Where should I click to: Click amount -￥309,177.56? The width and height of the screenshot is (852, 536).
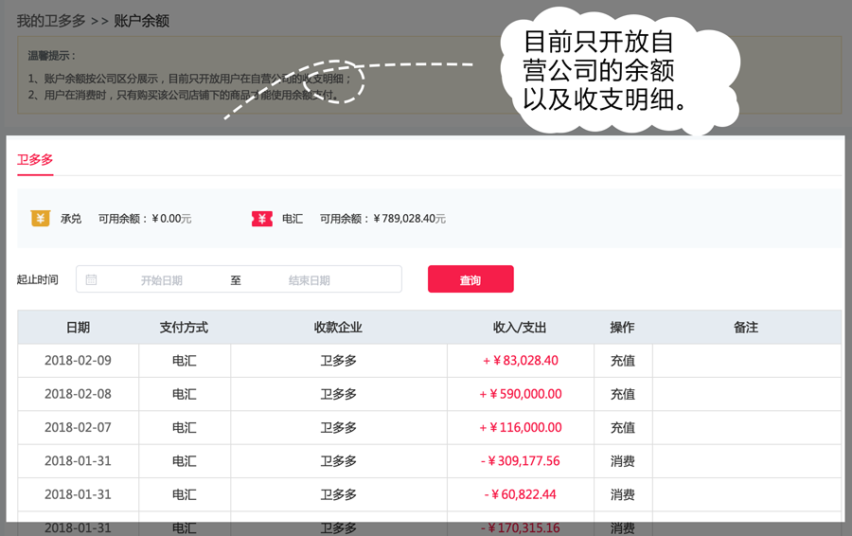[521, 461]
